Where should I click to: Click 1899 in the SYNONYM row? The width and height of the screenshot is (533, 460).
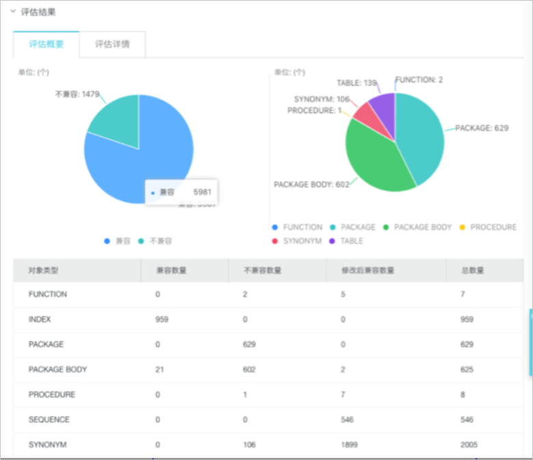350,445
